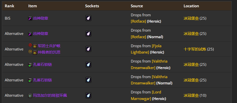Click the 凶神勋章 item icon in BiS row
The height and width of the screenshot is (103, 237).
point(30,18)
